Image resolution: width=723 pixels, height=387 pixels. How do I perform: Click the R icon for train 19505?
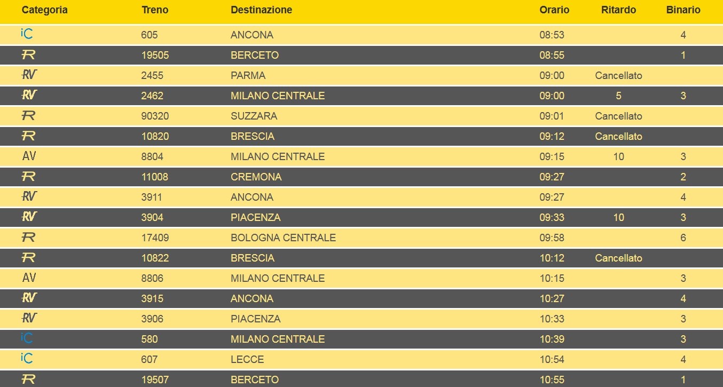point(28,54)
